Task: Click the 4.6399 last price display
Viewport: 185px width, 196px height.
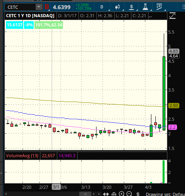Action: (x=62, y=7)
